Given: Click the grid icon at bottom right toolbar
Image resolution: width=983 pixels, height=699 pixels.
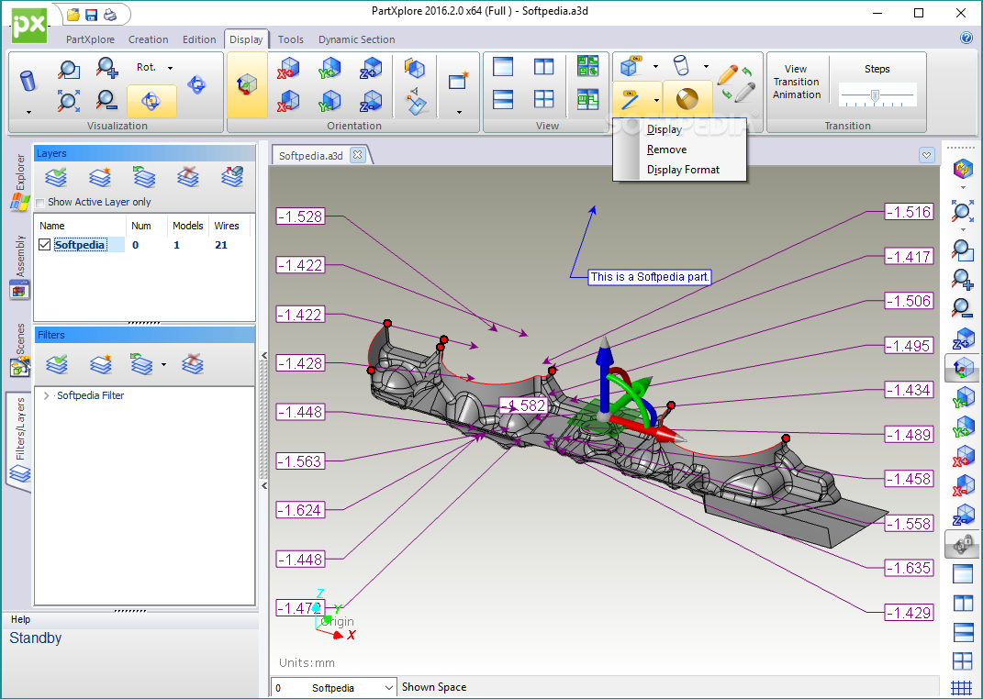Looking at the screenshot, I should pos(962,688).
